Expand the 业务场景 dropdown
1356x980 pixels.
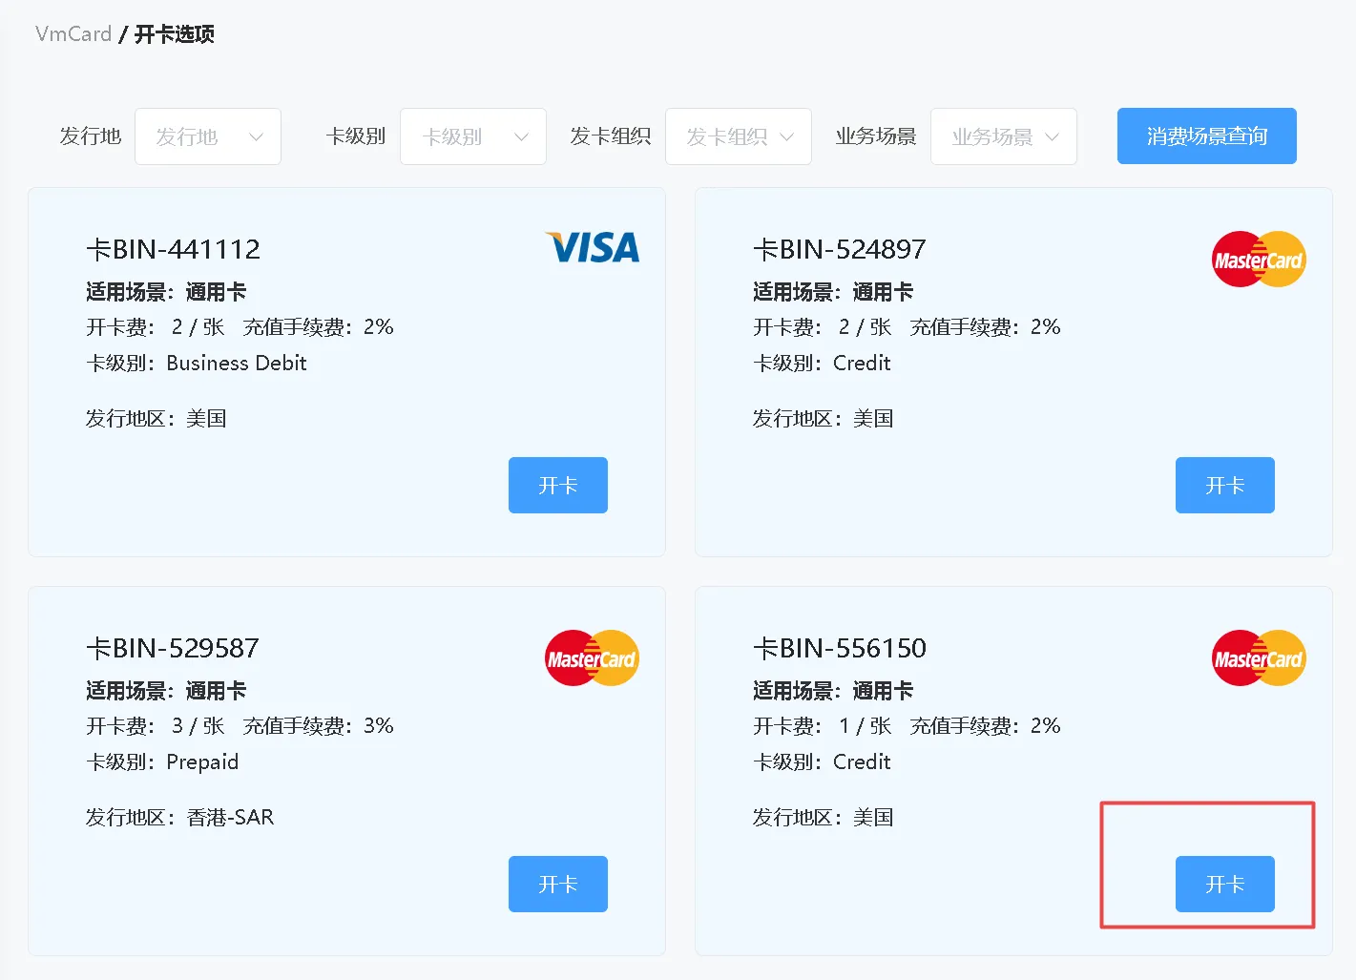[x=1004, y=136]
